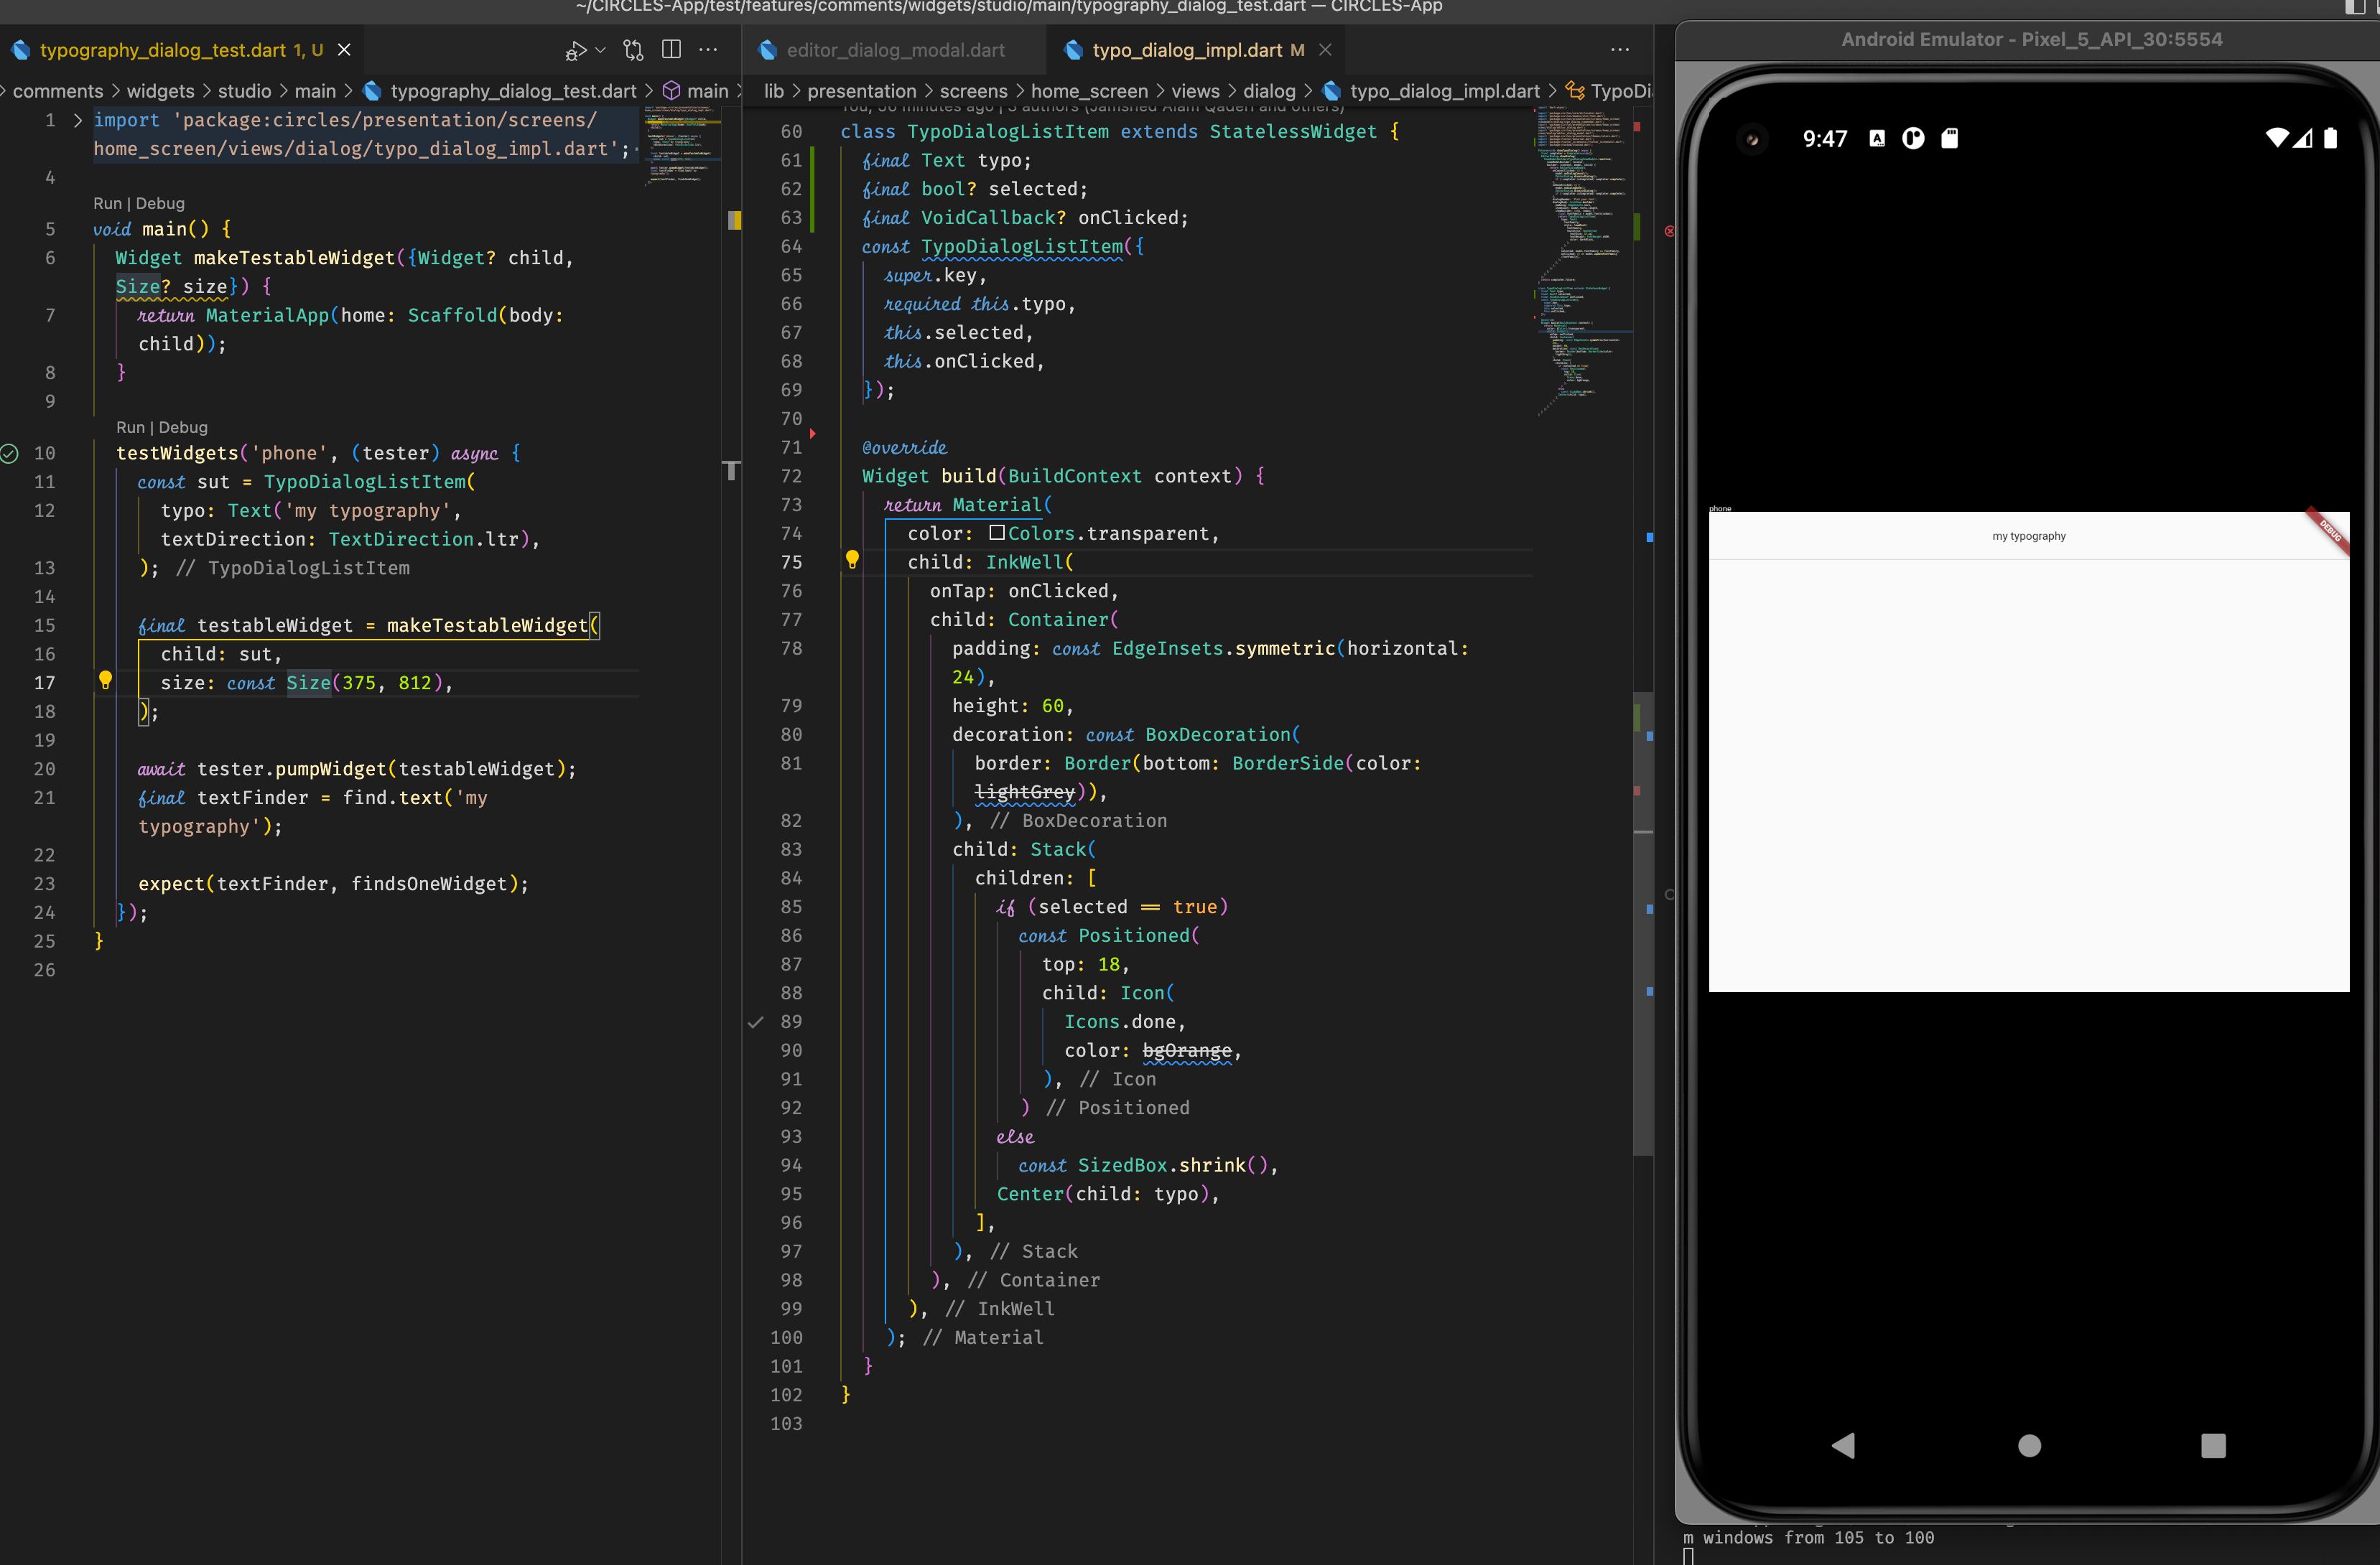Toggle the passed test checkmark on line 10
The height and width of the screenshot is (1565, 2380).
coord(9,453)
